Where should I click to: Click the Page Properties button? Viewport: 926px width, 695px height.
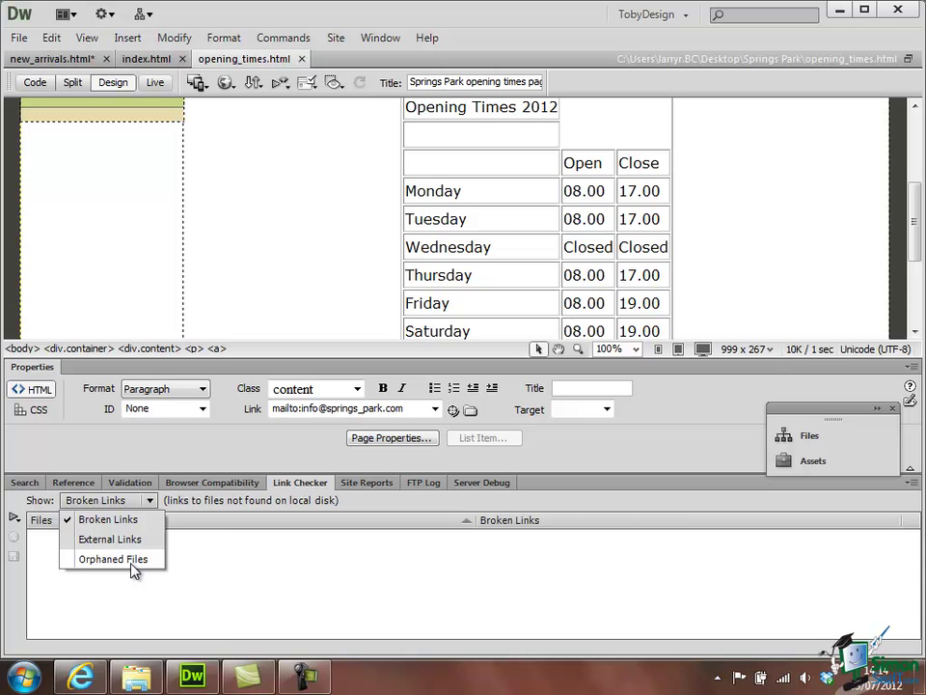coord(393,438)
